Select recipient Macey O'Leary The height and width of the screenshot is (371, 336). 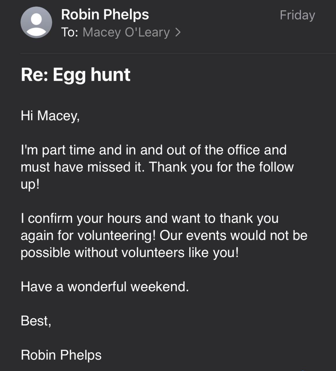[126, 32]
